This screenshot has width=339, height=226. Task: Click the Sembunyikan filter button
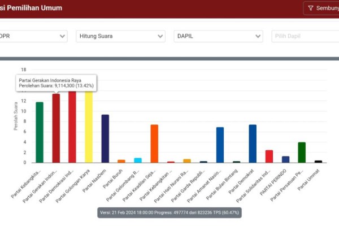[321, 8]
